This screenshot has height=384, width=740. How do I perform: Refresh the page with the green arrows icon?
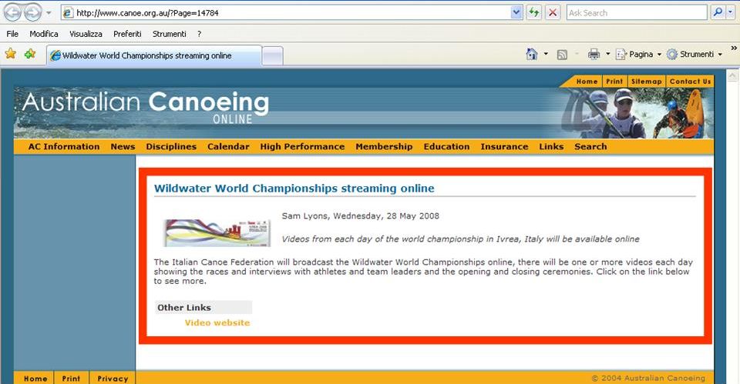[x=533, y=13]
